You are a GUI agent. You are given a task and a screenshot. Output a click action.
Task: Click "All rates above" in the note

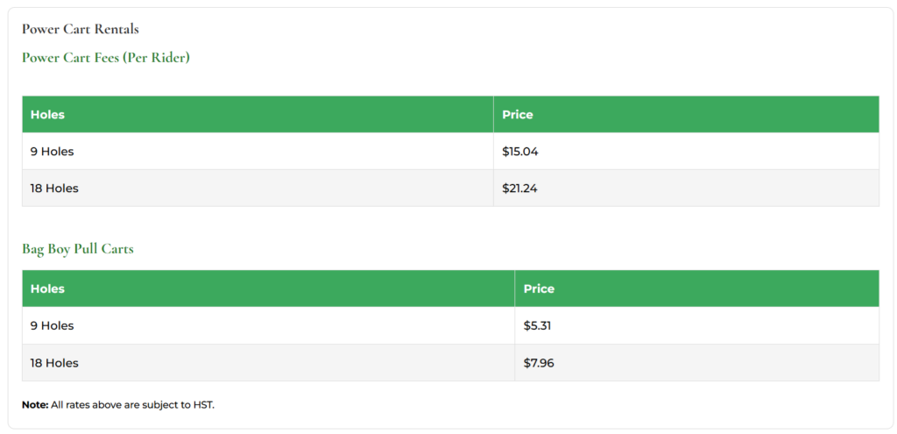click(85, 405)
